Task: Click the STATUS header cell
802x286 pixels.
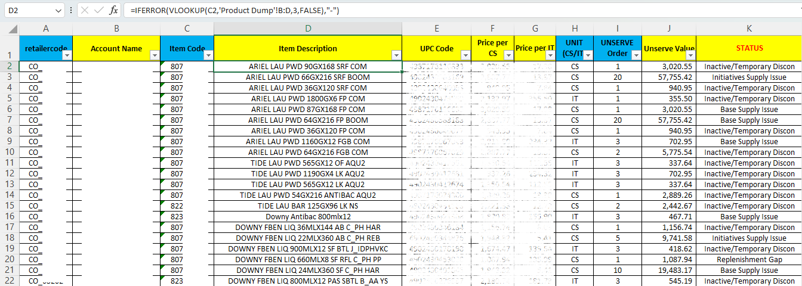Action: coord(749,48)
